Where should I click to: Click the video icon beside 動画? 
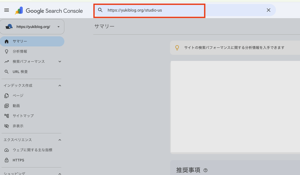(6, 106)
